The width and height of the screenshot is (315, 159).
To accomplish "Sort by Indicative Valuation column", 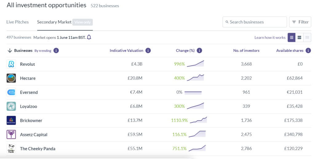I will click(126, 51).
